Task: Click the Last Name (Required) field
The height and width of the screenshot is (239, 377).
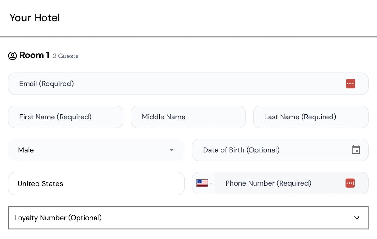Action: [x=310, y=117]
